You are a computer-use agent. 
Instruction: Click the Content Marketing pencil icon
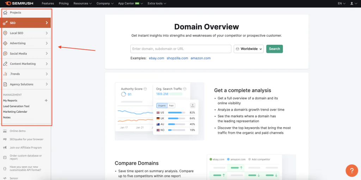[5, 64]
